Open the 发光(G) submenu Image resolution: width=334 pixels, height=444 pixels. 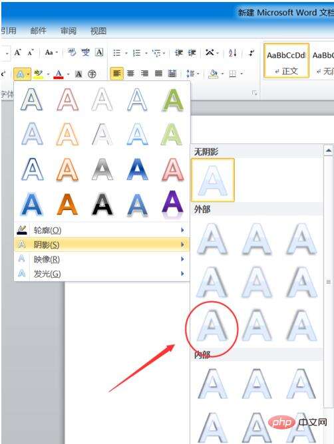(x=102, y=274)
